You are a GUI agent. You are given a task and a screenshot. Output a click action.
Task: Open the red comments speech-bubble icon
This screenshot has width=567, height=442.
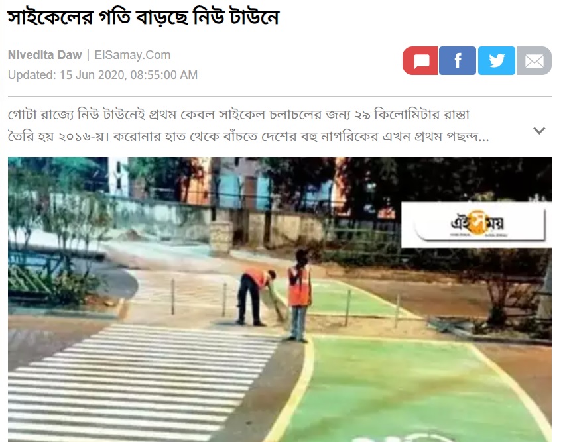coord(420,61)
